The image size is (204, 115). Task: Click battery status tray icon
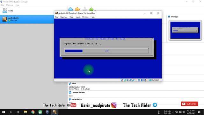coord(177,112)
